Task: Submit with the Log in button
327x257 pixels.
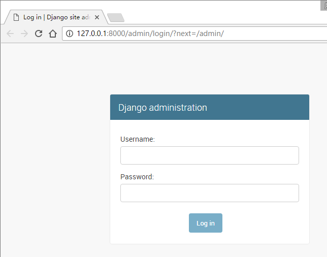Action: pos(206,223)
